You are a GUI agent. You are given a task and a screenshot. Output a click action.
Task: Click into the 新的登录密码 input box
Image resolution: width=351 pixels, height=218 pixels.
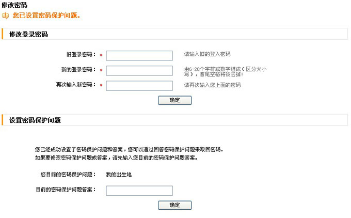click(139, 70)
